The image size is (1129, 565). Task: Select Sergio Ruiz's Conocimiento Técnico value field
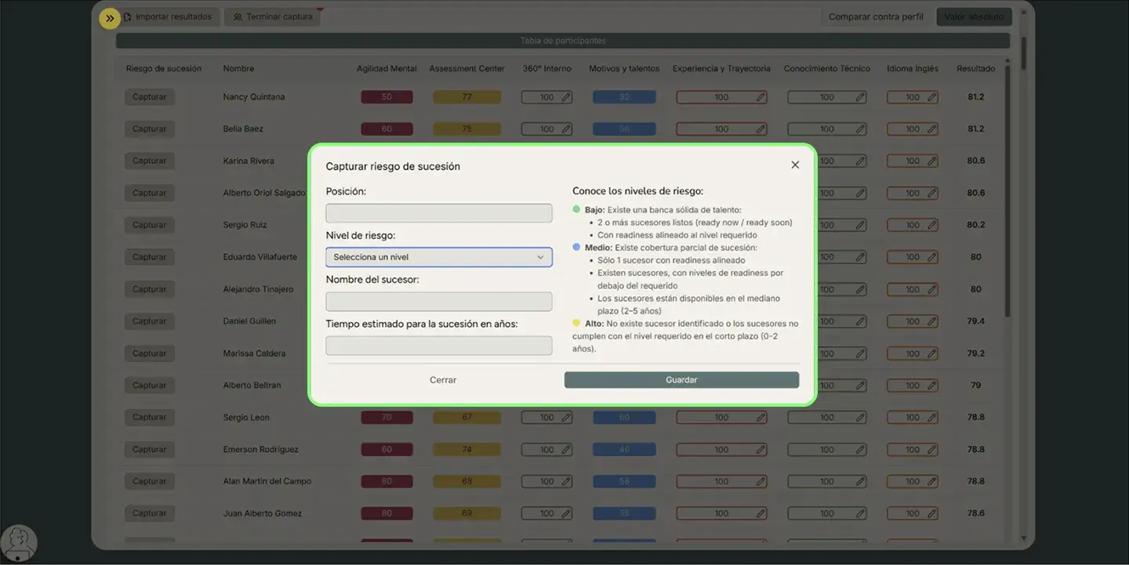tap(827, 225)
